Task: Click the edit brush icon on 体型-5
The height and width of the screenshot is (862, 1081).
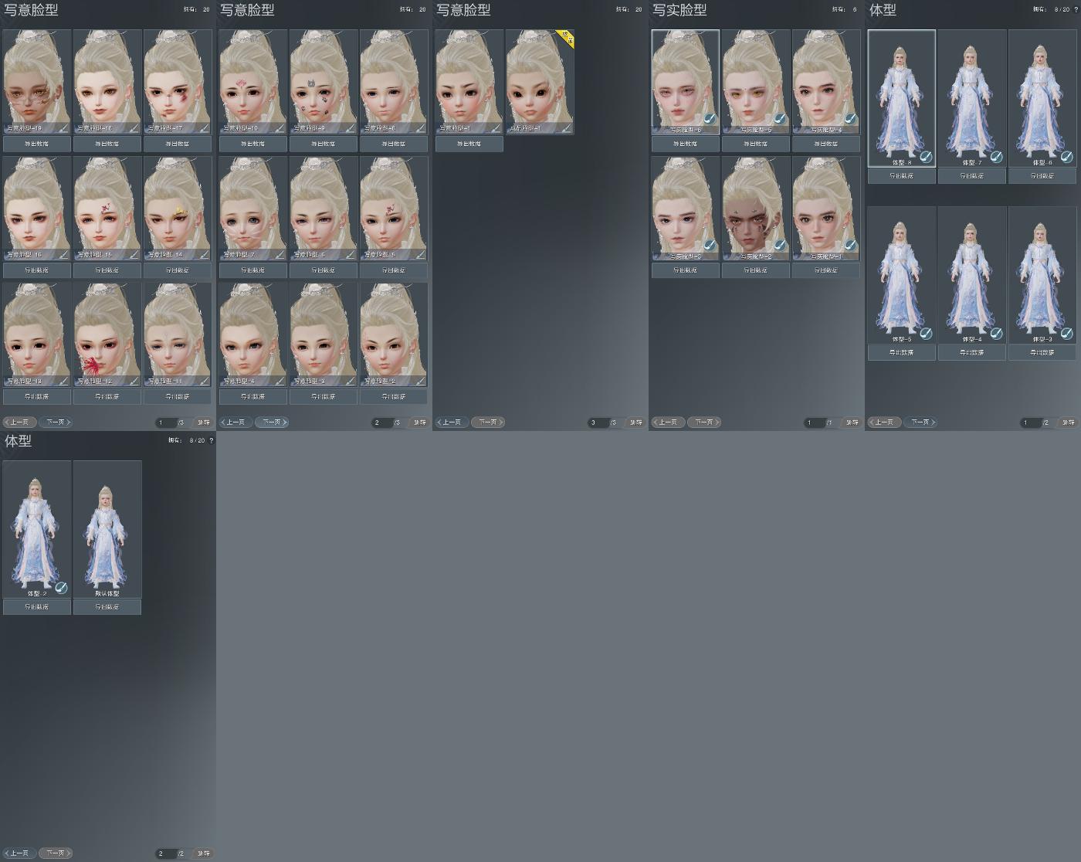Action: pos(926,334)
